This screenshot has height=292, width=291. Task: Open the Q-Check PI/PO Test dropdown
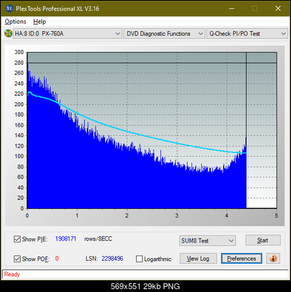247,34
